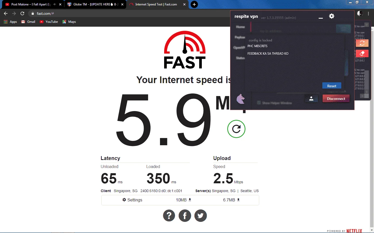Open Chrome three-dot menu
374x233 pixels.
pos(368,13)
